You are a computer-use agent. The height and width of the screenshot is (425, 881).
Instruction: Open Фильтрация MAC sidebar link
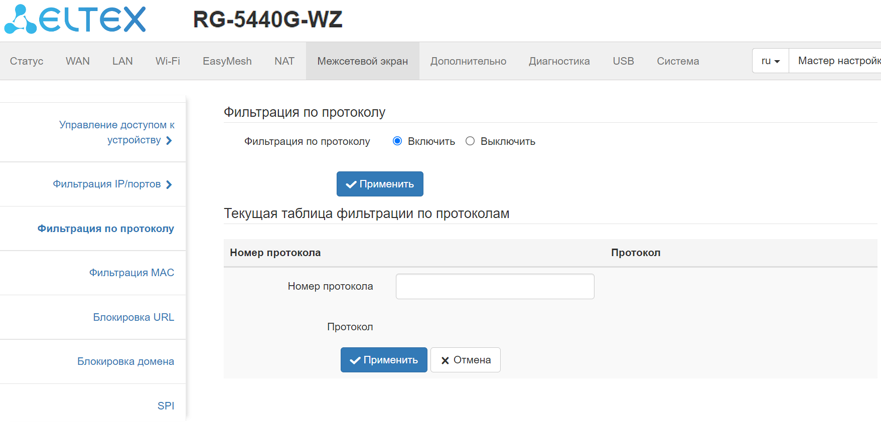[x=131, y=273]
